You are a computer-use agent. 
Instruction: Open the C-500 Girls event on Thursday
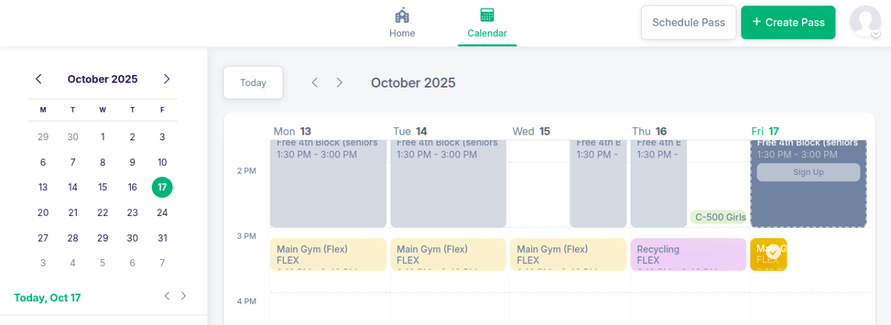click(x=718, y=217)
